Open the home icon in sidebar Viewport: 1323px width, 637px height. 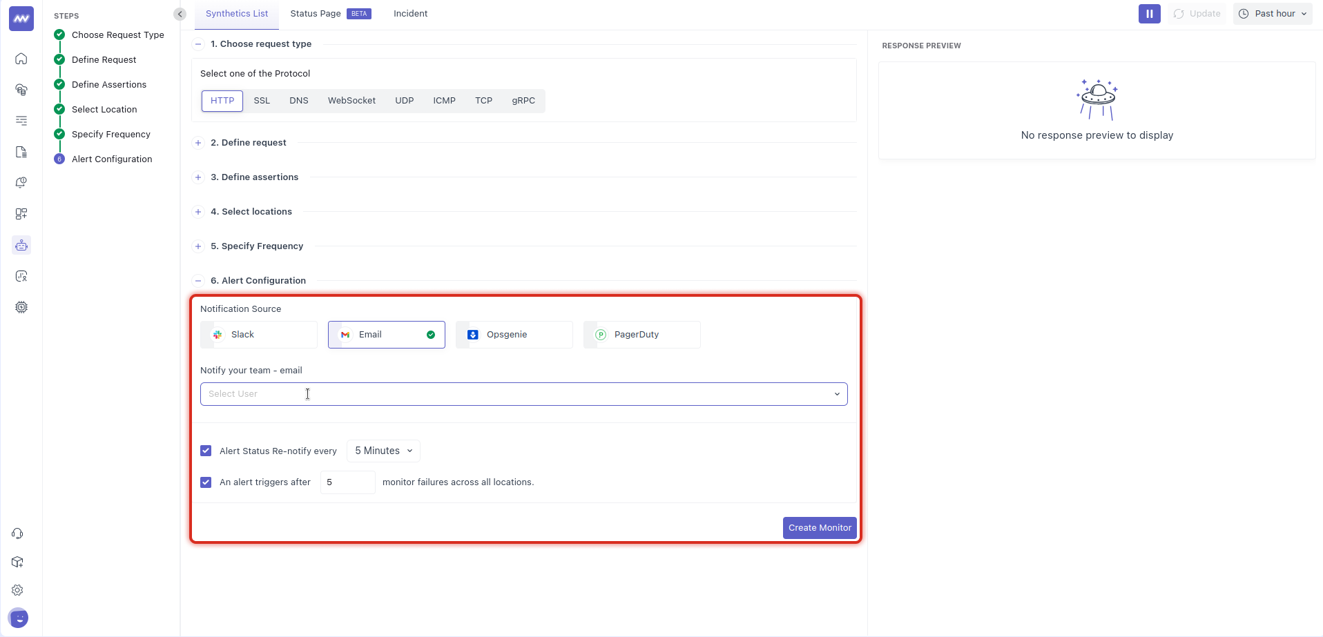point(21,59)
